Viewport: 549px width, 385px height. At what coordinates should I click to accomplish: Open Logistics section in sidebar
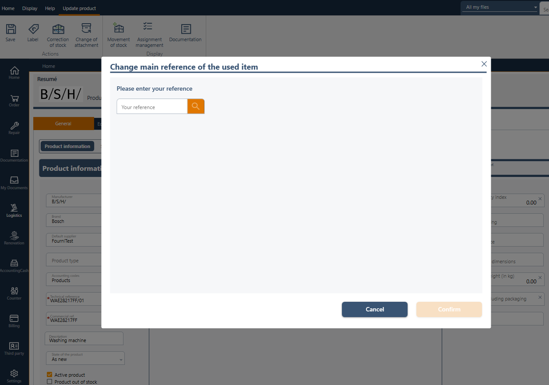pos(14,211)
